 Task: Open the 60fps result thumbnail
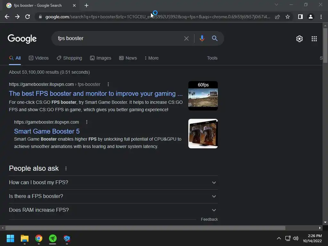[203, 95]
